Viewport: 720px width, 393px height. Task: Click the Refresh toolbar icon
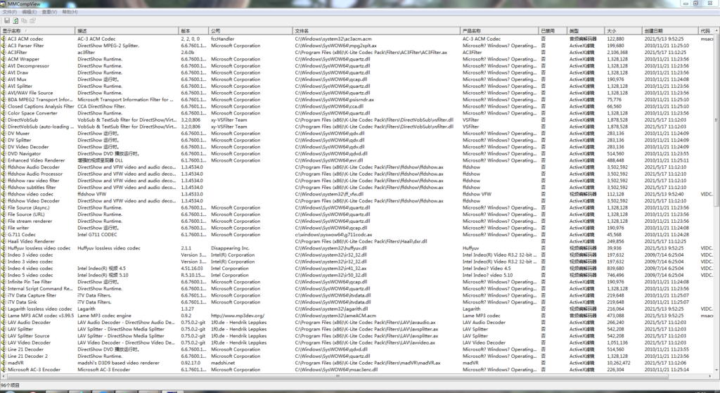(x=15, y=20)
